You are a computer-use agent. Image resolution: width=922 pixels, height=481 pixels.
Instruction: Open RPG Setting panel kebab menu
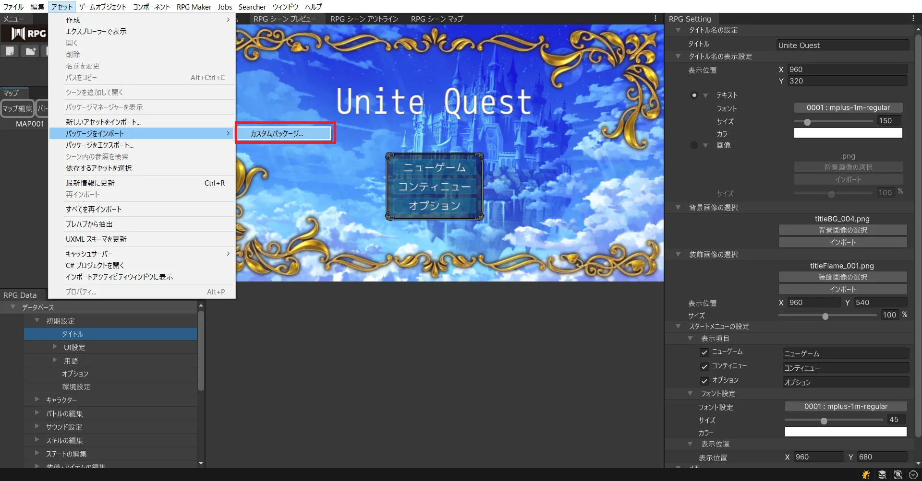pyautogui.click(x=913, y=19)
